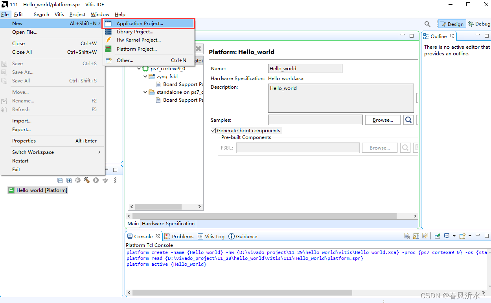Select Board Support Package under zynq_fsbl

(180, 84)
